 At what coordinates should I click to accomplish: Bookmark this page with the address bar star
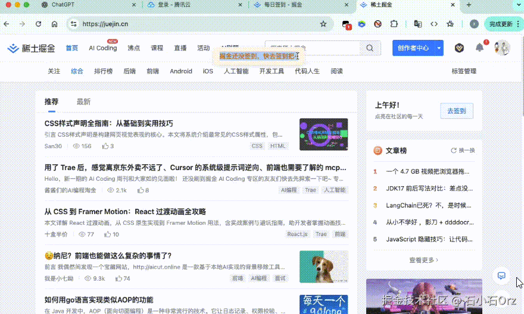(x=323, y=24)
